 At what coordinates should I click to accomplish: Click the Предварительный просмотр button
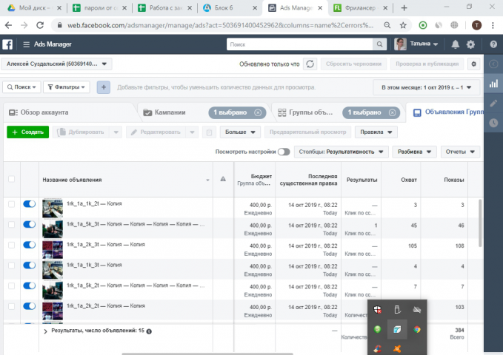pos(307,132)
